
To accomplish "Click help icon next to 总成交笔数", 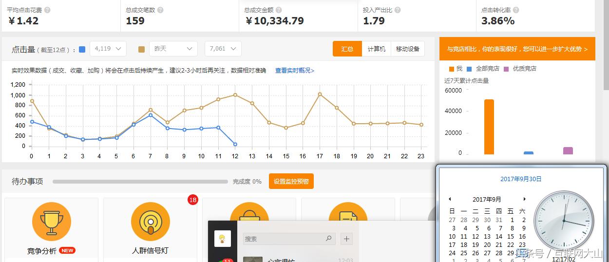I will point(160,10).
